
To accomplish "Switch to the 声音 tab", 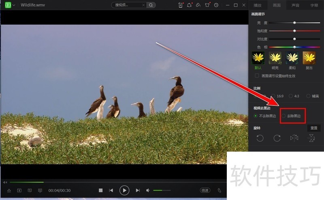I will (x=296, y=5).
